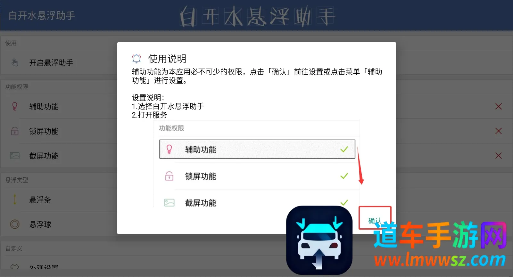Click the green checkmark next to dialog 辅助功能

[x=344, y=149]
